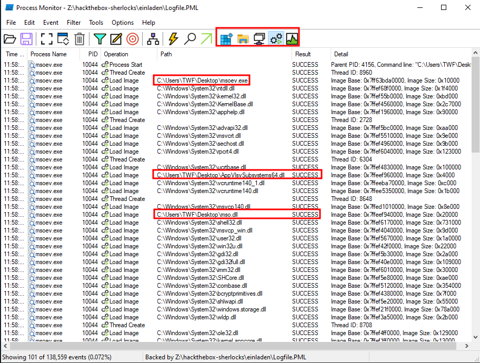Click the Save icon in toolbar

[x=26, y=38]
